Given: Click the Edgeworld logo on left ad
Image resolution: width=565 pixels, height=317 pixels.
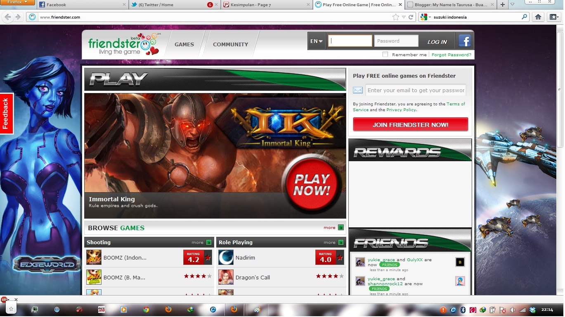Looking at the screenshot, I should point(46,265).
